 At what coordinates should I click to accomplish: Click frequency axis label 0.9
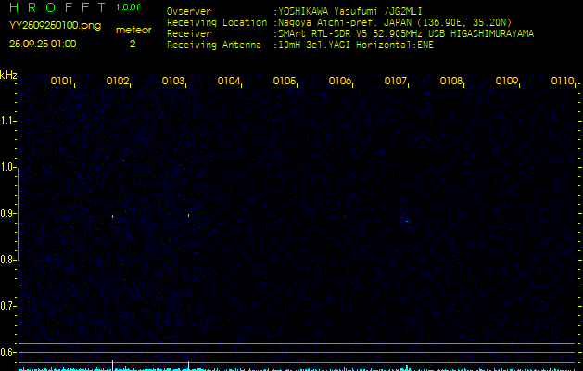click(6, 213)
